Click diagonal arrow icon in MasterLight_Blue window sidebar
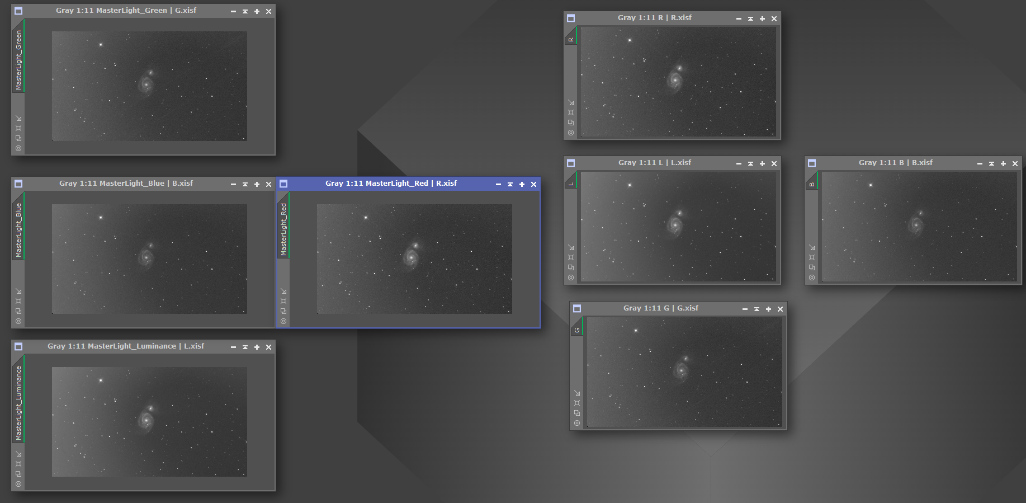This screenshot has height=503, width=1026. tap(18, 291)
